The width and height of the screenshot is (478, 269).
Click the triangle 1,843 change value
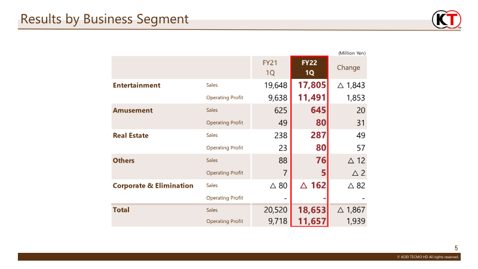point(351,85)
